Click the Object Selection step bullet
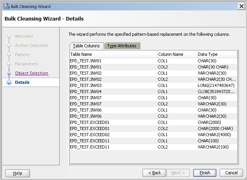The width and height of the screenshot is (247, 180). pyautogui.click(x=9, y=73)
